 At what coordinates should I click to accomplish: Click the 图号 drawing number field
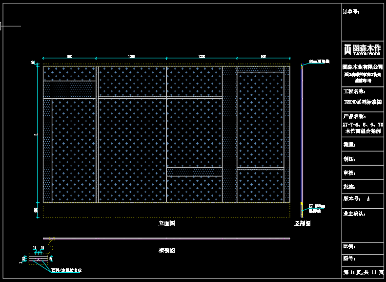(x=349, y=258)
